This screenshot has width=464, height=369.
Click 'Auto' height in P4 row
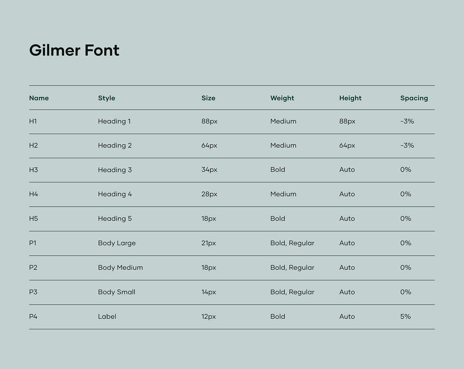tap(347, 316)
